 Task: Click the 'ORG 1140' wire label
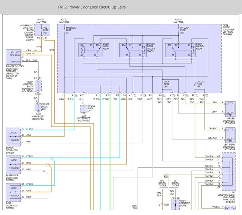click(x=32, y=51)
